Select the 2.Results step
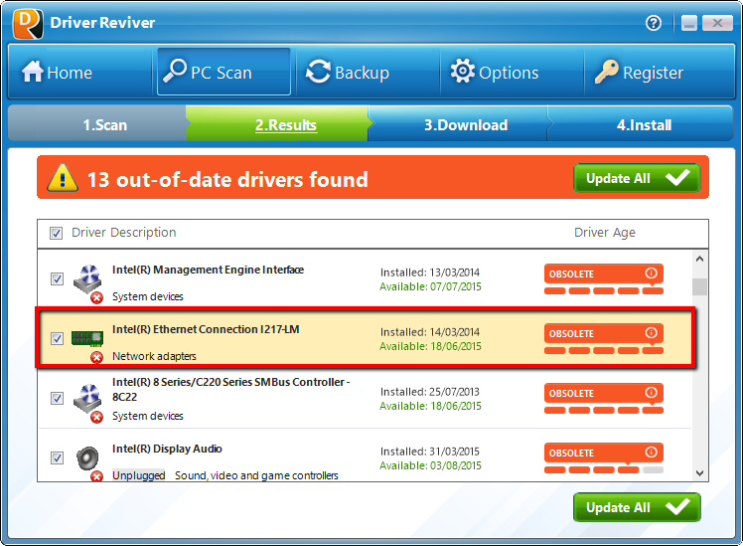The image size is (743, 546). click(x=278, y=124)
